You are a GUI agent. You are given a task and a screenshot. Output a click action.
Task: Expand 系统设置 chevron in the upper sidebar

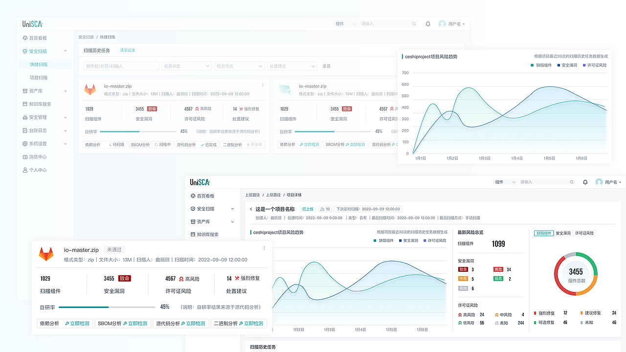click(x=66, y=144)
